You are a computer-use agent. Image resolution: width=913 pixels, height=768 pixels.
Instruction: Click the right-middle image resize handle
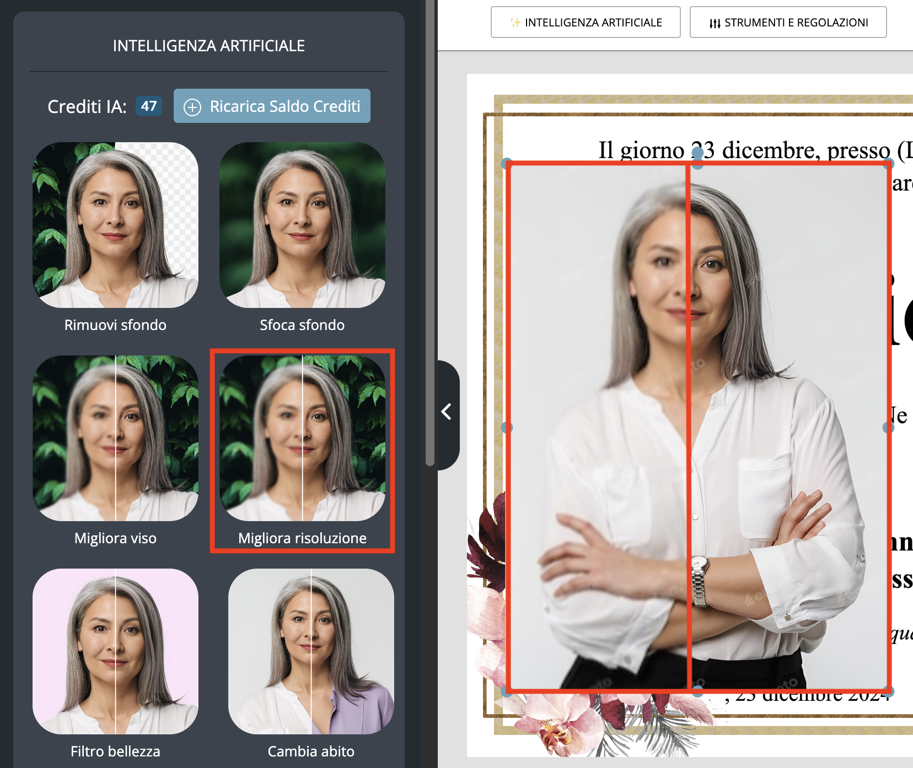888,428
